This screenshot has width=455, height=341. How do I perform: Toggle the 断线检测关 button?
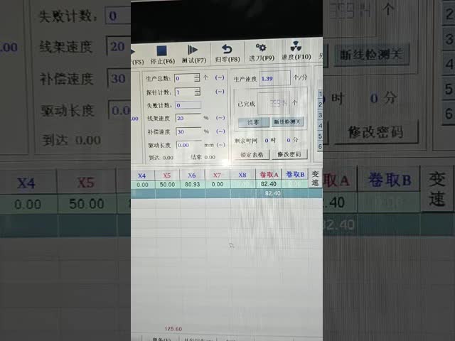(287, 121)
